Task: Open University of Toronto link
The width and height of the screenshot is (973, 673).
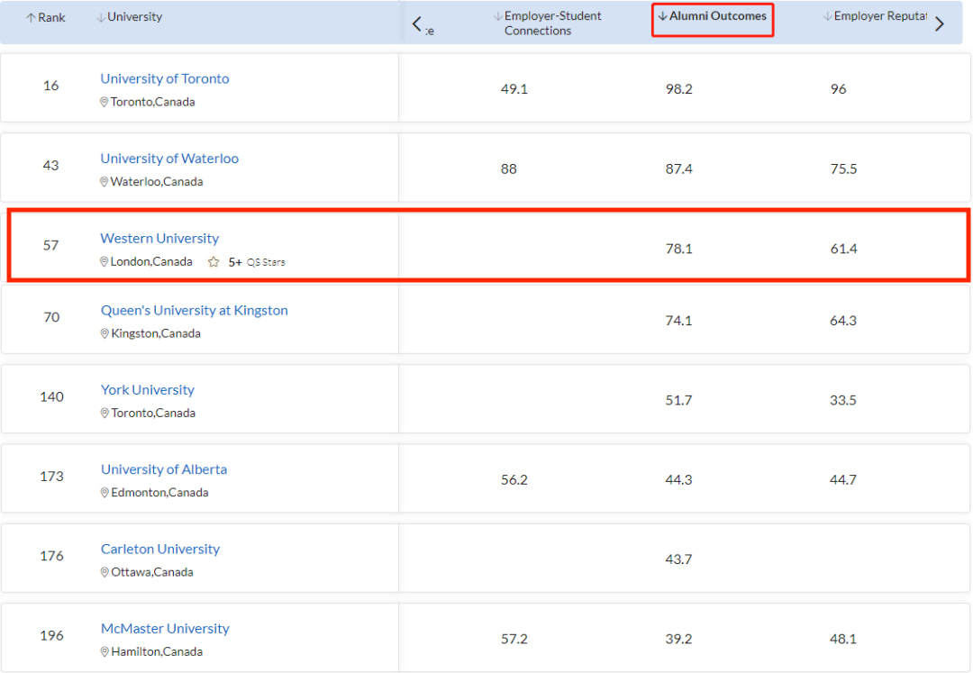Action: [165, 78]
